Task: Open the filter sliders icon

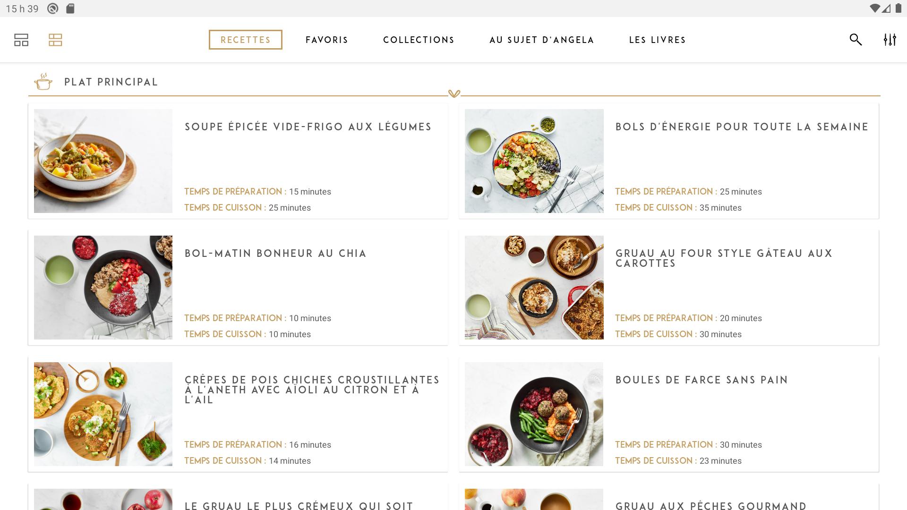Action: pos(890,40)
